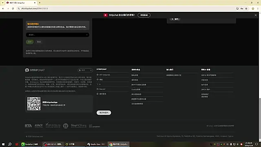Click the round seal badge next to StopNCII
Screen dimensions: 261x147
click(x=66, y=126)
